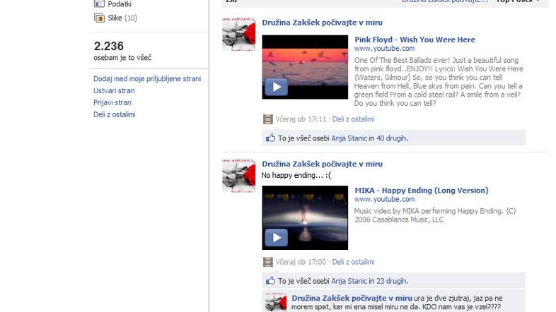The image size is (556, 312).
Task: Add page via Dodaj med moje priljubljene strani
Action: (147, 79)
